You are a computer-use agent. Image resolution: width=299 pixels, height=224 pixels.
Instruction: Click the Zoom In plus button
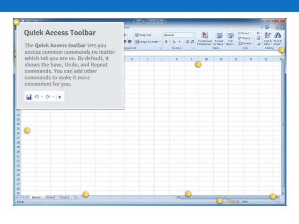pyautogui.click(x=278, y=202)
